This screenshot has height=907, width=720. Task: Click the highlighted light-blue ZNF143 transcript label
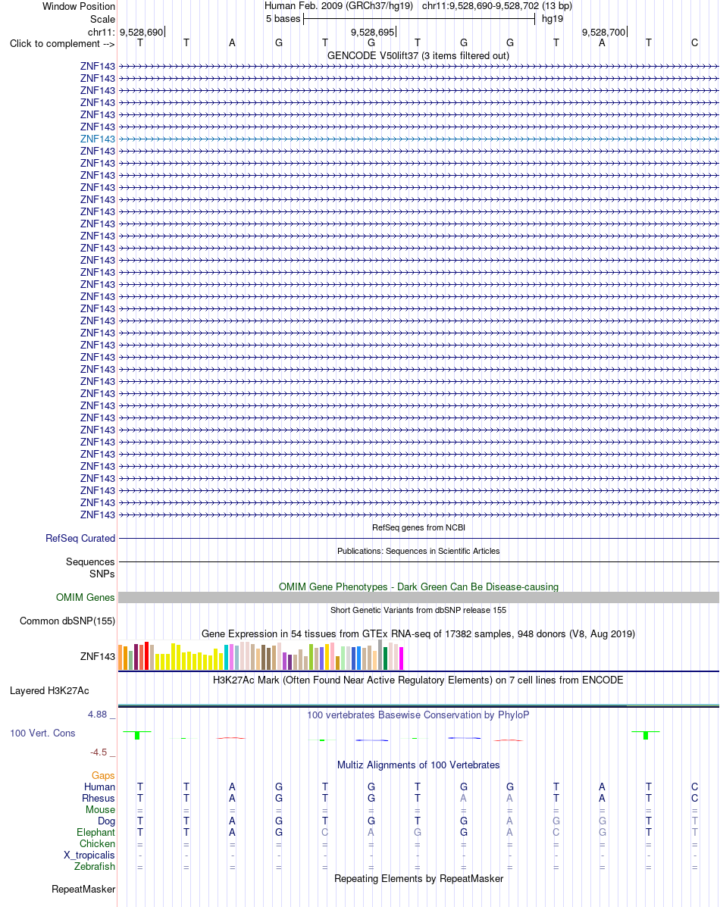97,139
